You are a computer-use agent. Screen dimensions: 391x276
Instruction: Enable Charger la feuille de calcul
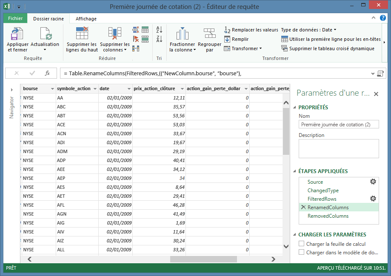(302, 244)
